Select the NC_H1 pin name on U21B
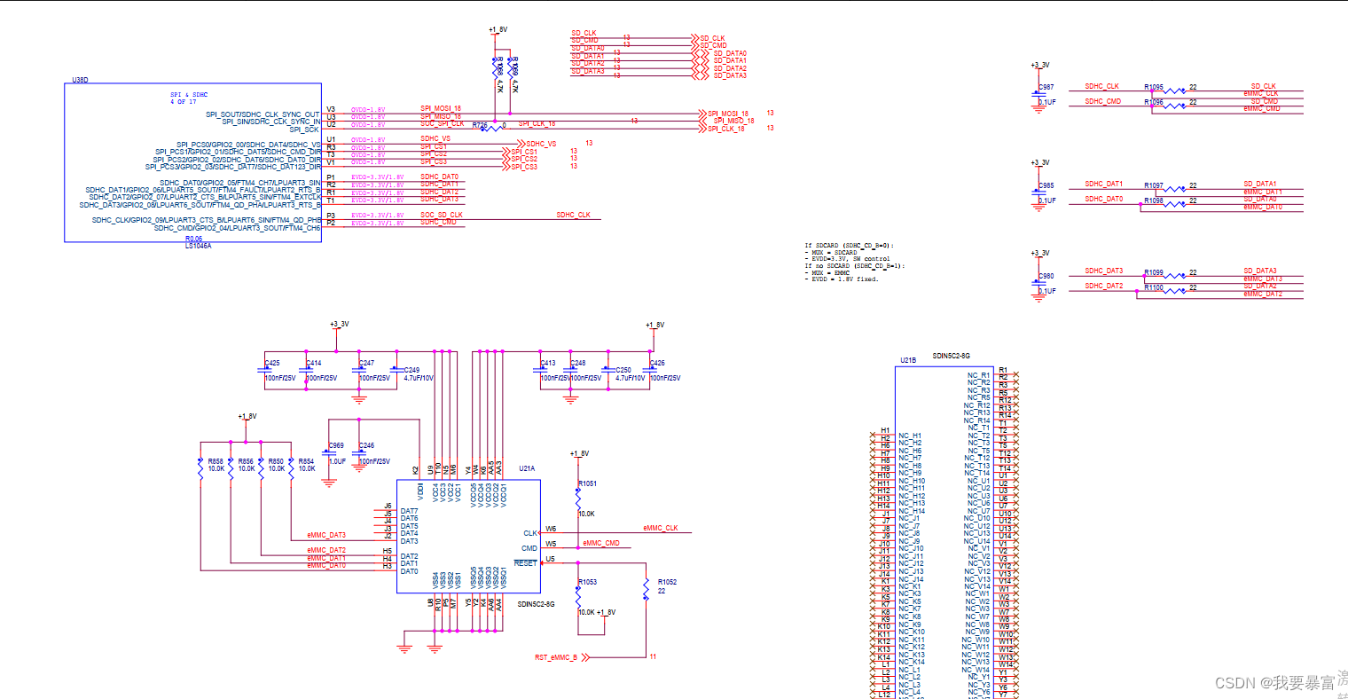The image size is (1348, 699). coord(910,436)
